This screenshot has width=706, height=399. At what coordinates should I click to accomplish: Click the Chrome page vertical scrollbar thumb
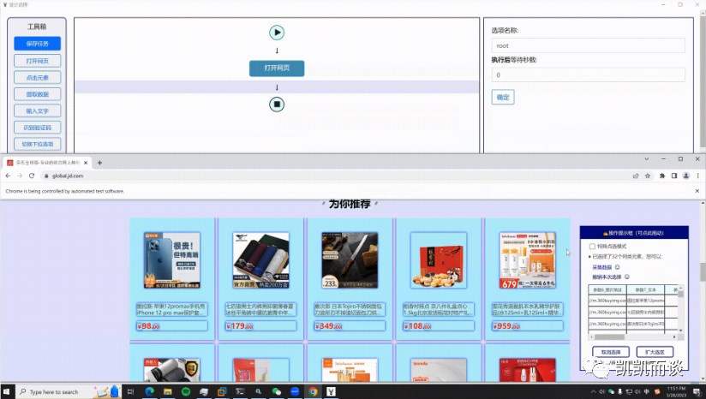click(x=703, y=271)
